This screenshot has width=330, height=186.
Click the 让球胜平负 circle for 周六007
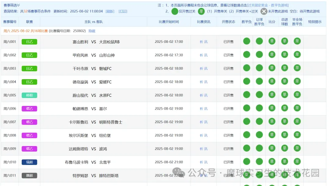(259, 121)
